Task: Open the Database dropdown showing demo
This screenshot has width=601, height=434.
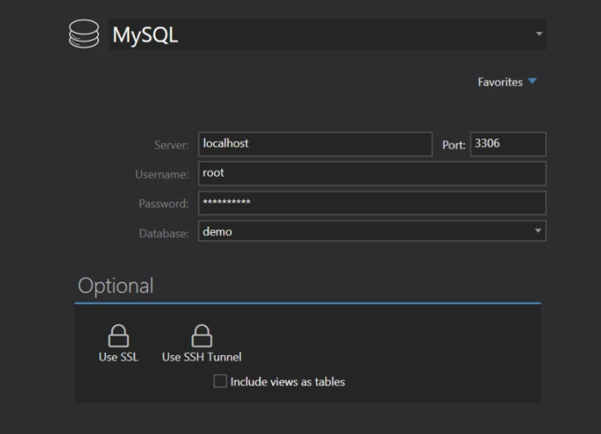Action: point(372,231)
